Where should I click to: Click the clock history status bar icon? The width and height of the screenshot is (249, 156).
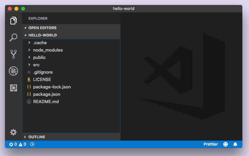click(32, 144)
